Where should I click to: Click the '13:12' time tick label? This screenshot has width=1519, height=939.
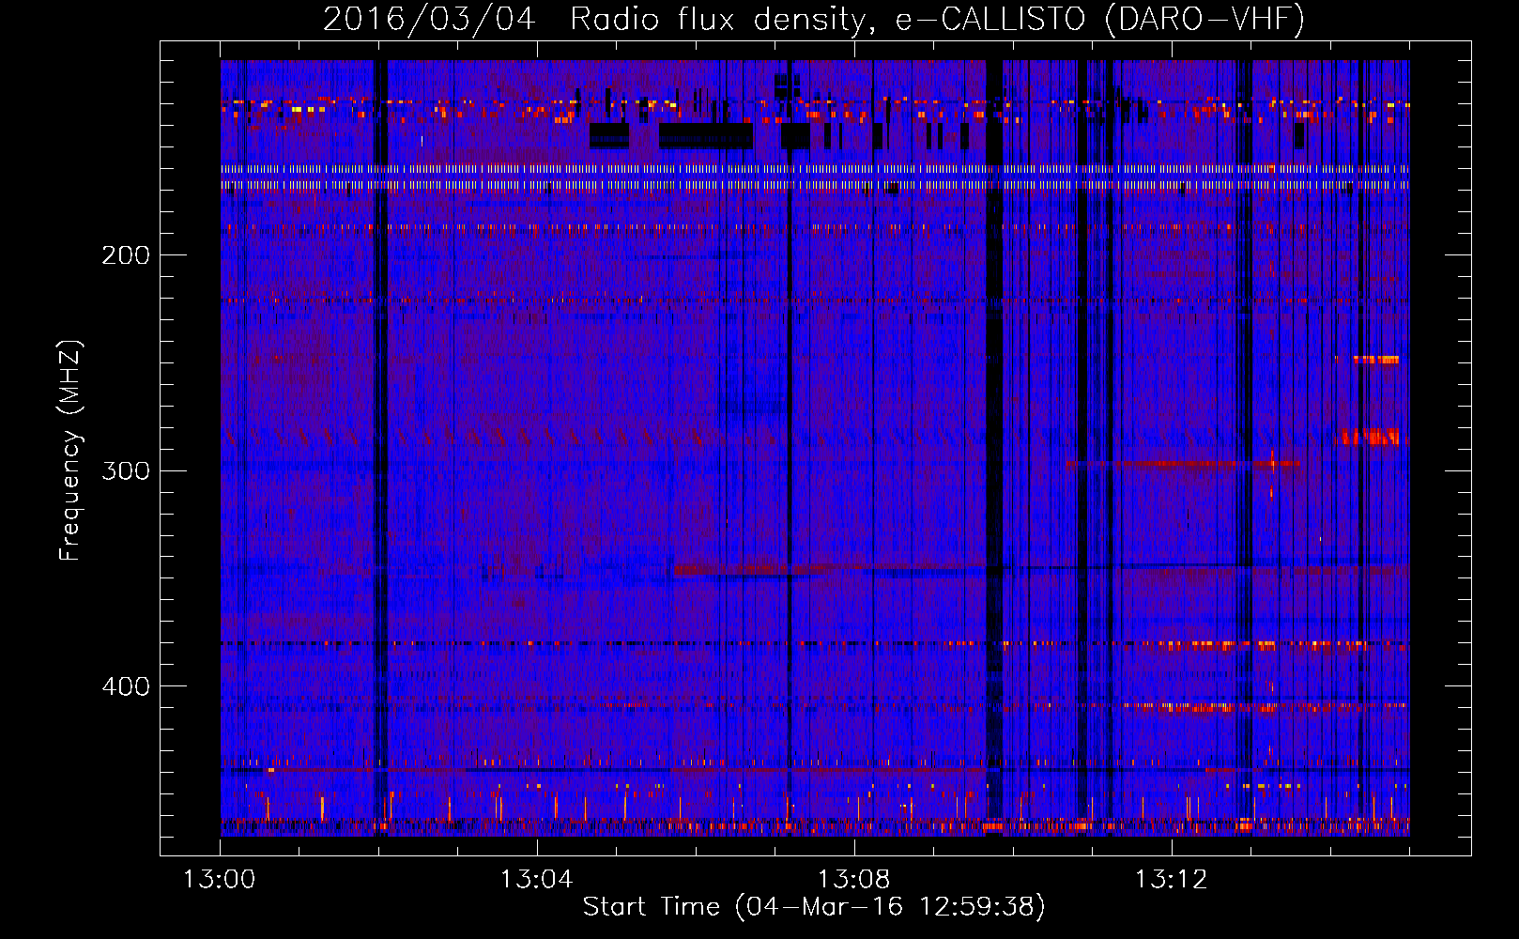point(1171,879)
